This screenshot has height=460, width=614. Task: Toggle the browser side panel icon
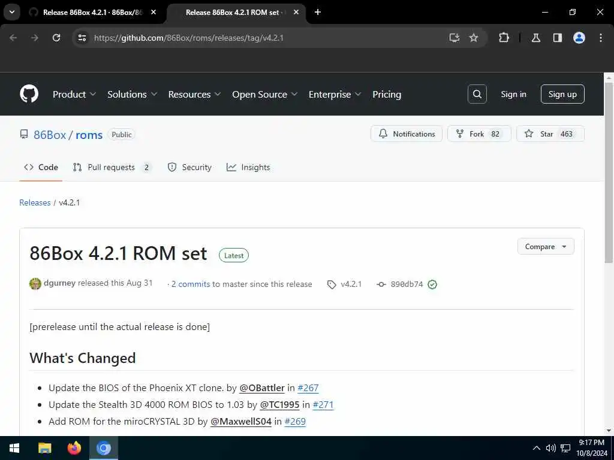tap(558, 38)
